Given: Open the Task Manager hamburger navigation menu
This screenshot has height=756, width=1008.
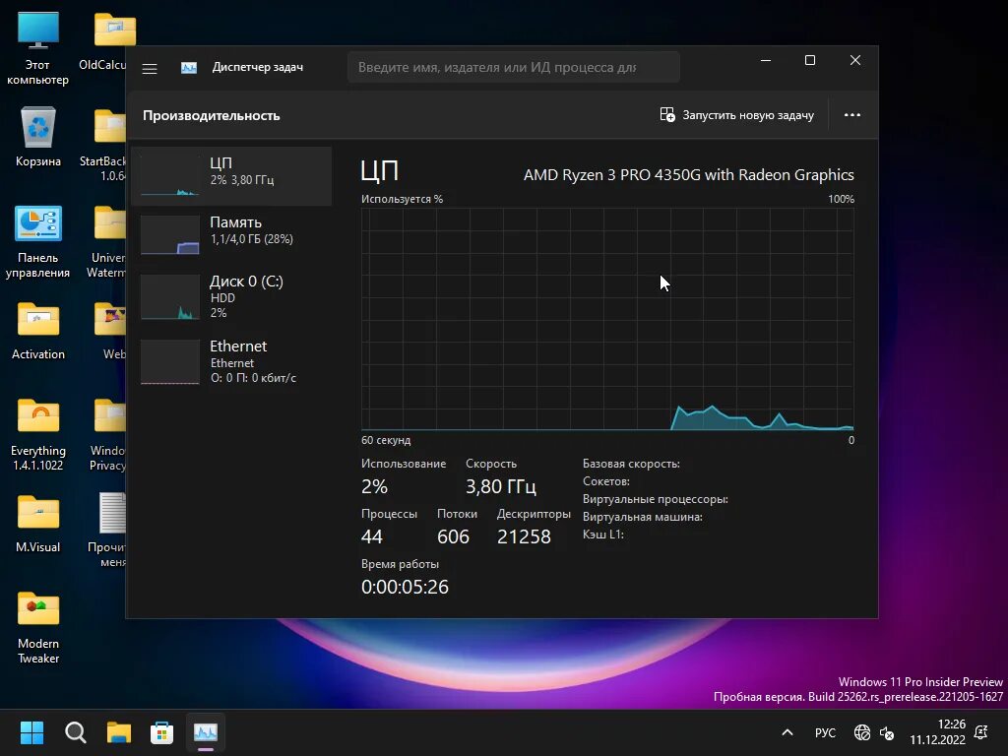Looking at the screenshot, I should (x=150, y=68).
